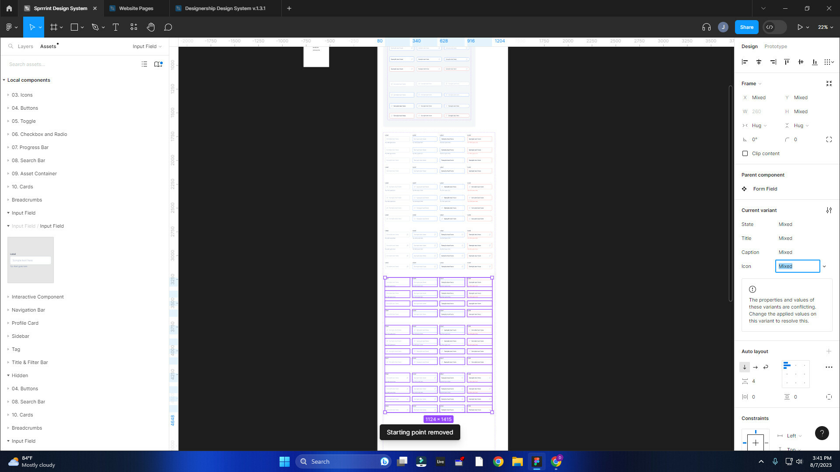Go to Figma home
Viewport: 840px width, 472px height.
(x=9, y=8)
